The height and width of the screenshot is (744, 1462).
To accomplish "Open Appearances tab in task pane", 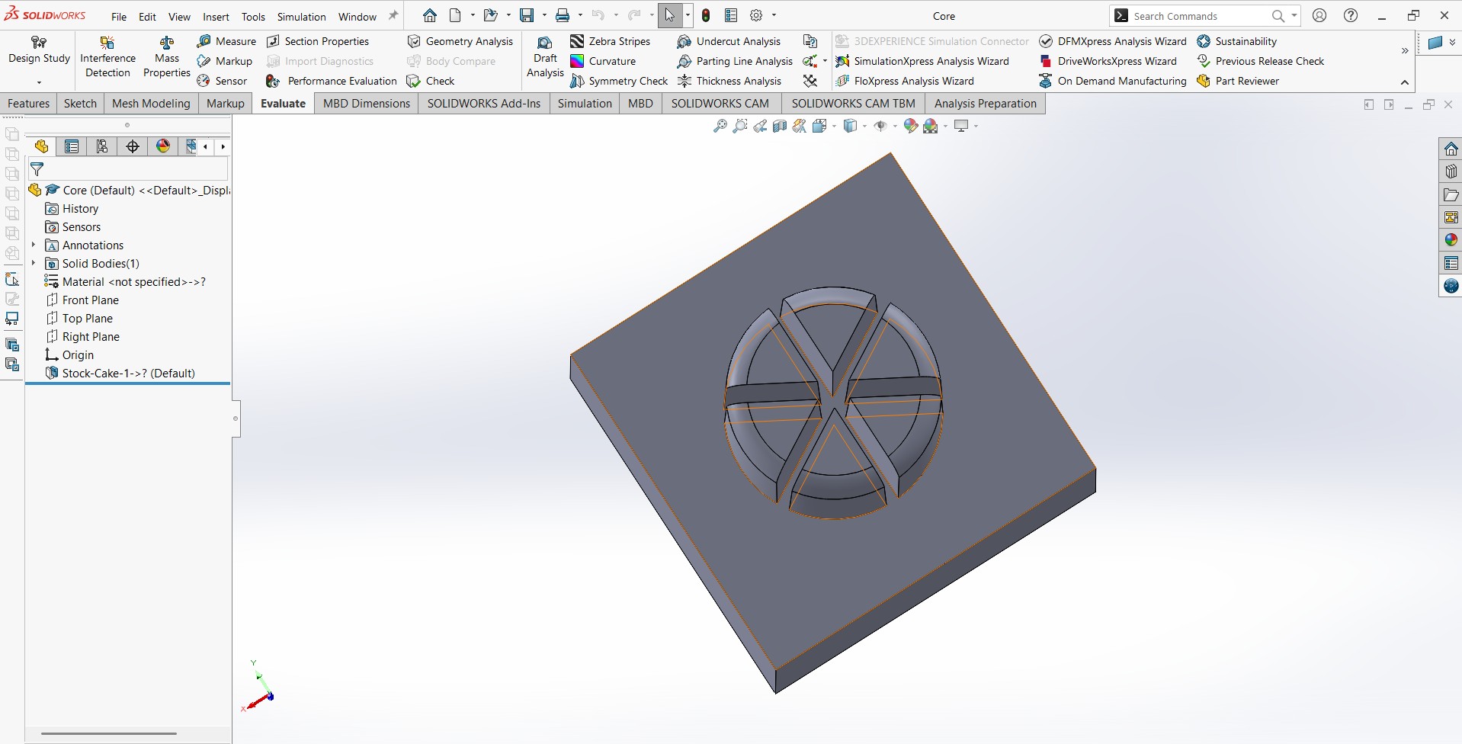I will point(1451,239).
